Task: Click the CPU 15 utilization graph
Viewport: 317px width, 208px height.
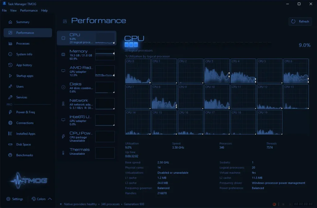Action: click(164, 122)
